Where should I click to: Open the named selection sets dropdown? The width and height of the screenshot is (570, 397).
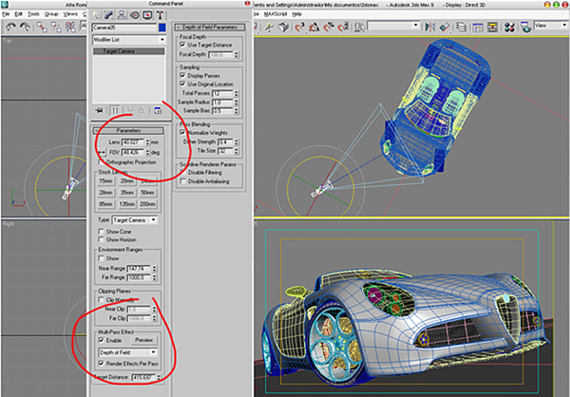(393, 26)
